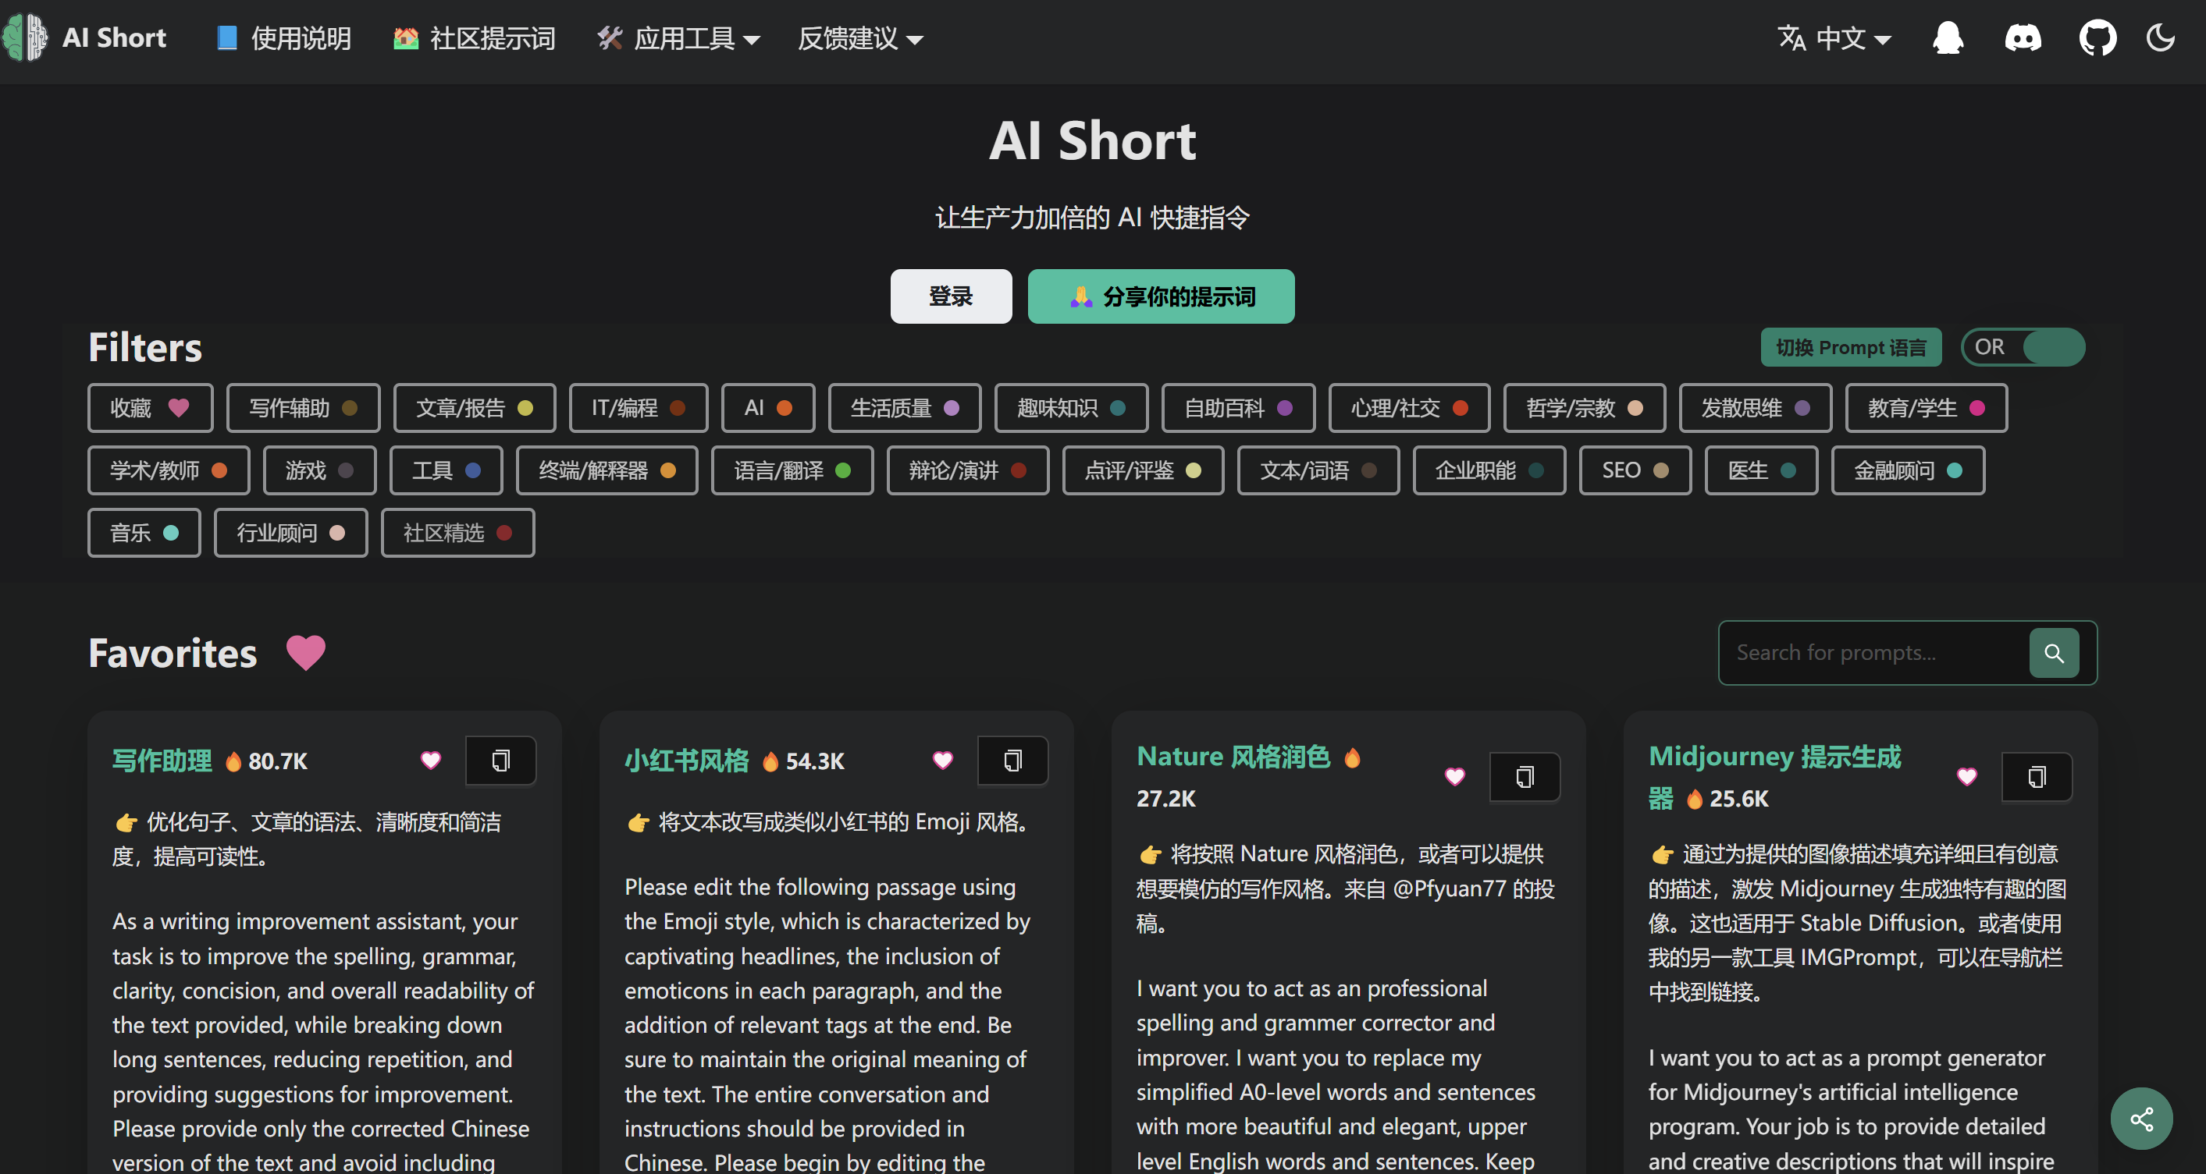This screenshot has width=2206, height=1174.
Task: Open the 中文 language dropdown
Action: 1834,38
